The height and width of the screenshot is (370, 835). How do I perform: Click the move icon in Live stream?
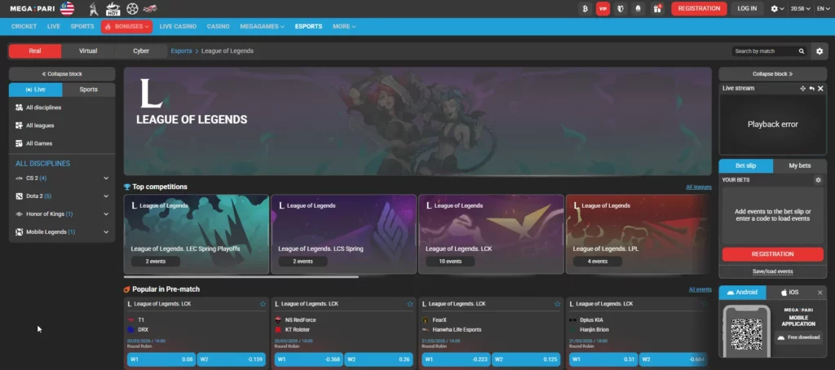tap(802, 88)
